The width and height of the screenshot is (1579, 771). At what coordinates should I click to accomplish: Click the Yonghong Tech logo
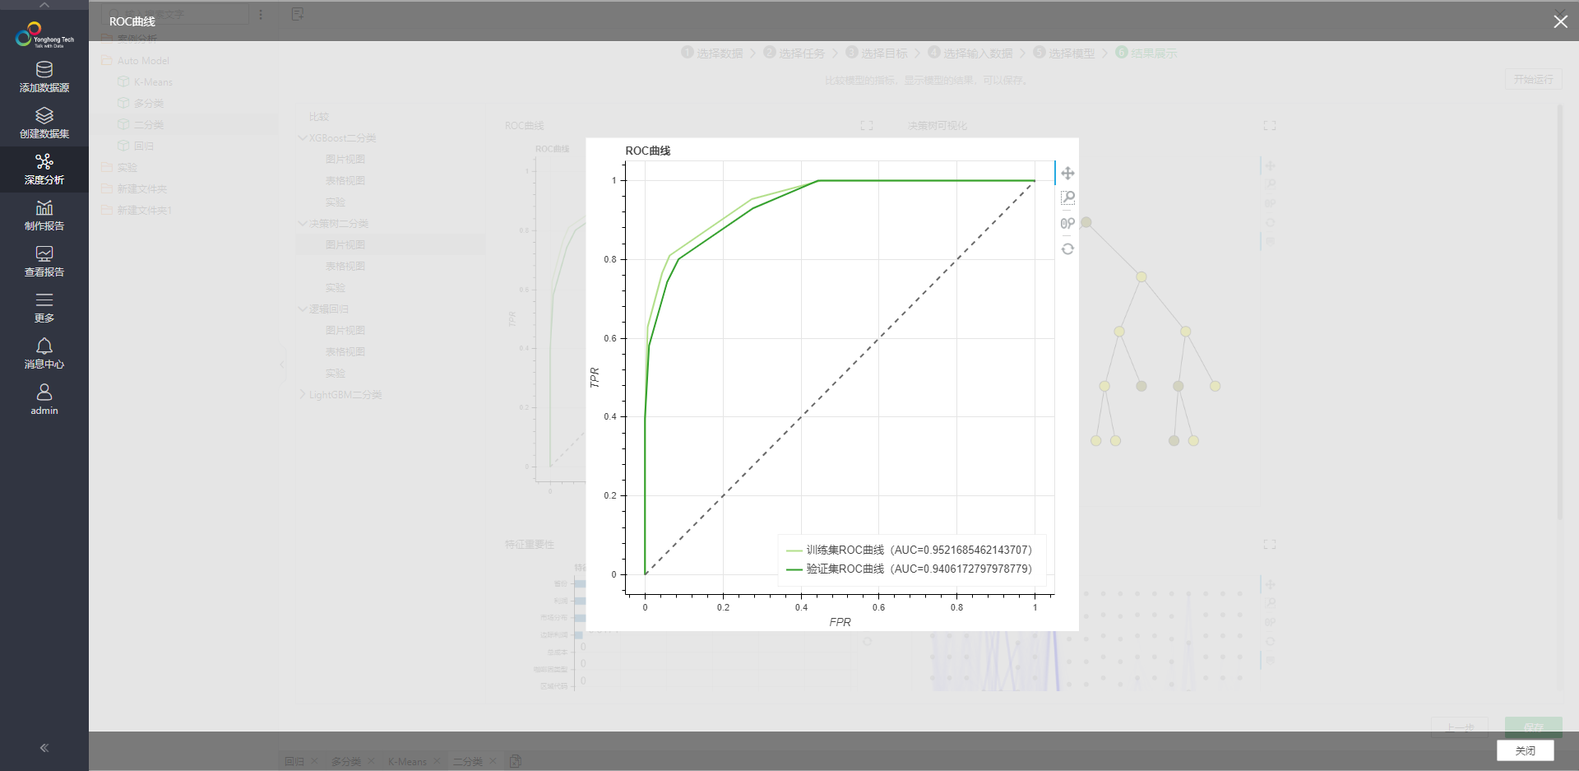click(x=44, y=35)
